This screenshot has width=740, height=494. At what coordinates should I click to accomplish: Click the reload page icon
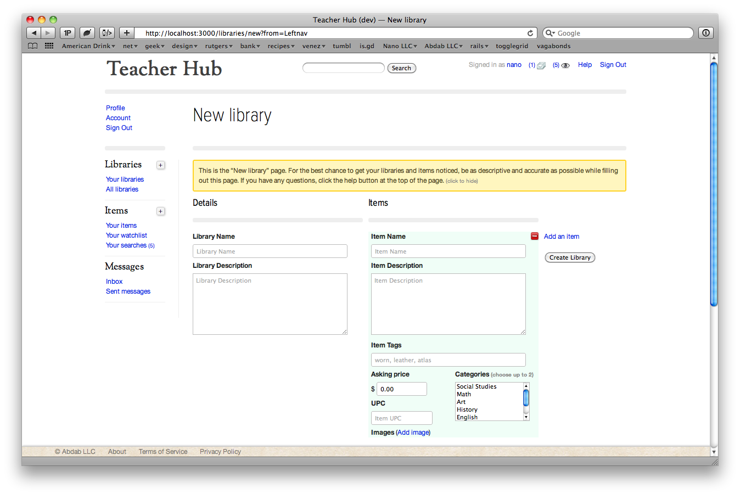(x=530, y=33)
